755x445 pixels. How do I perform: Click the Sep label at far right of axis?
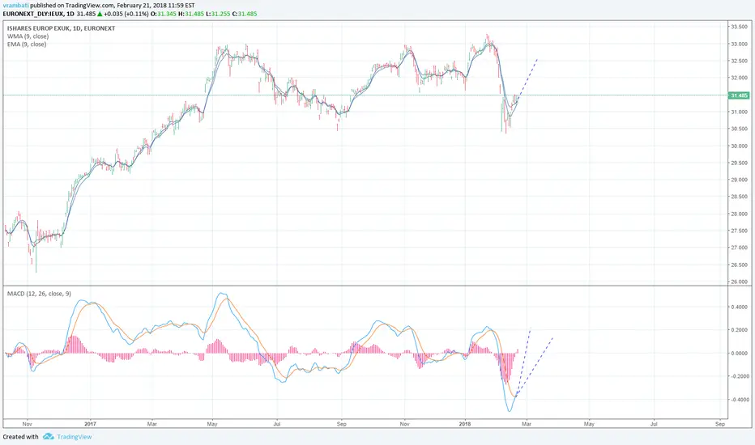pos(720,424)
